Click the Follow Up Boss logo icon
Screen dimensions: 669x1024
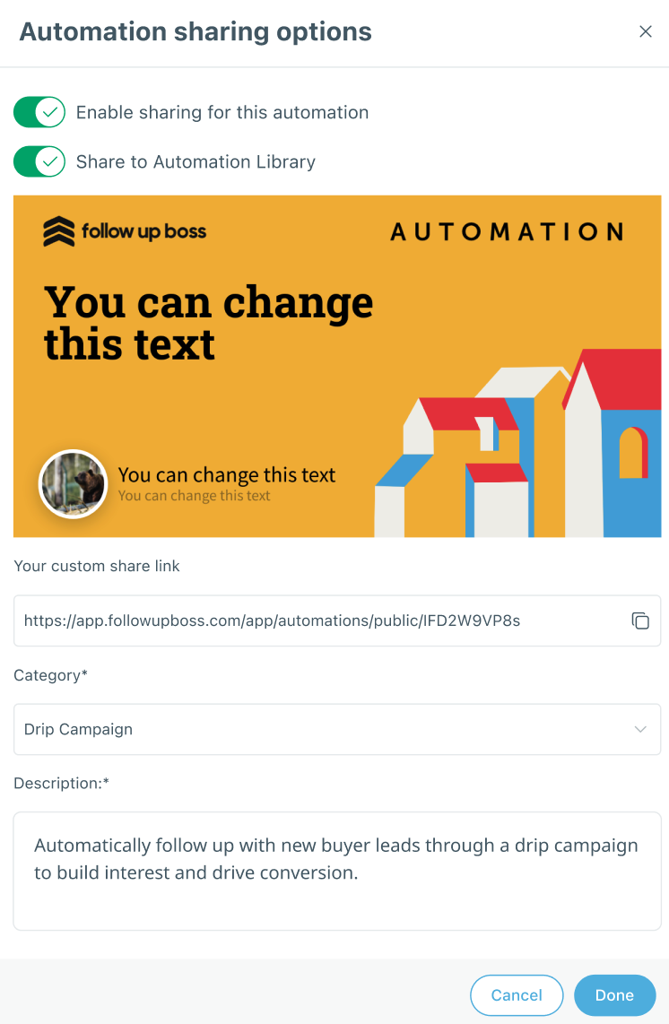point(59,231)
